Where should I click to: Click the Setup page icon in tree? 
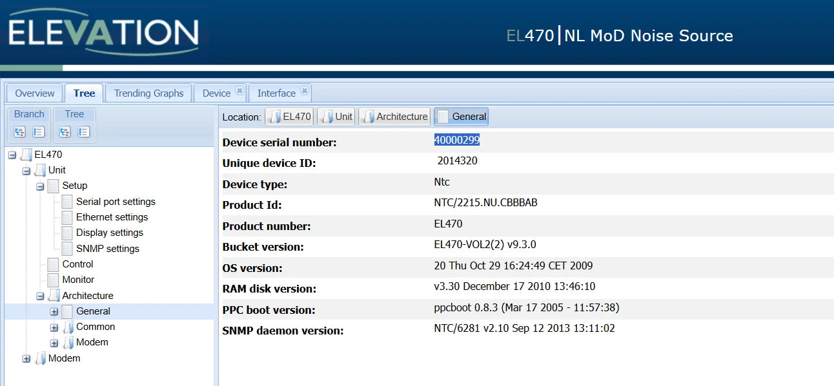(54, 186)
